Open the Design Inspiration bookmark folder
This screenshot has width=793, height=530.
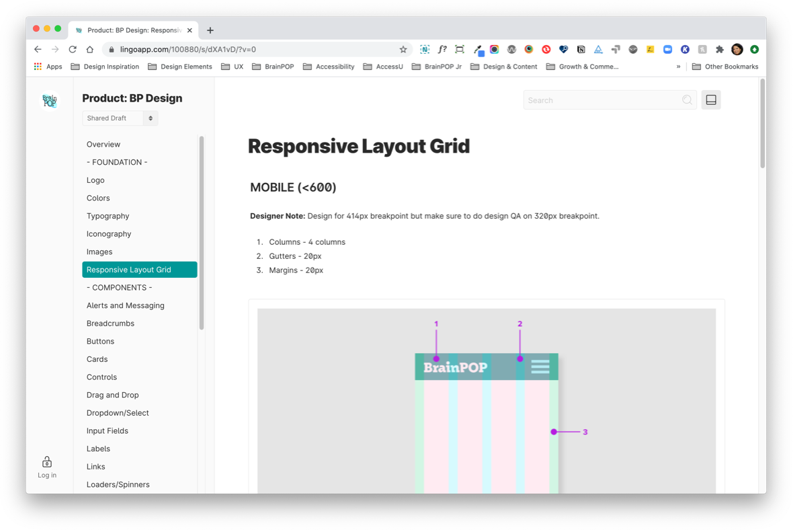point(105,67)
